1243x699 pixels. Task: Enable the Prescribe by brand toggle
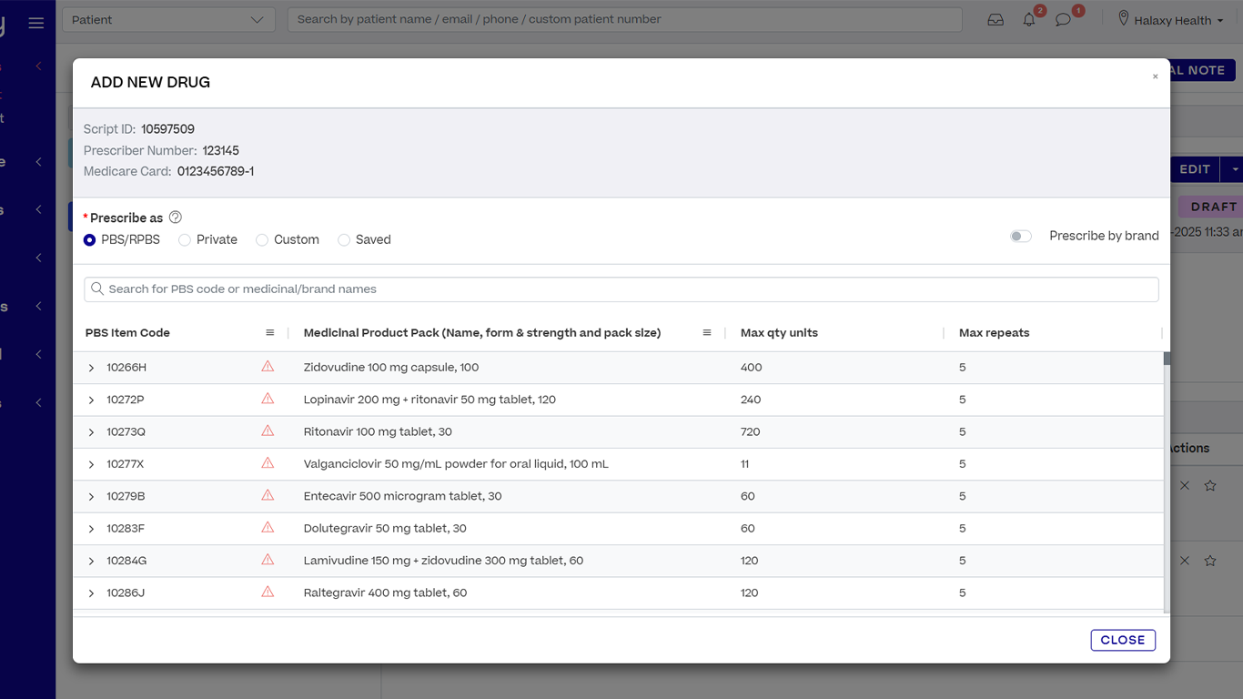point(1021,237)
